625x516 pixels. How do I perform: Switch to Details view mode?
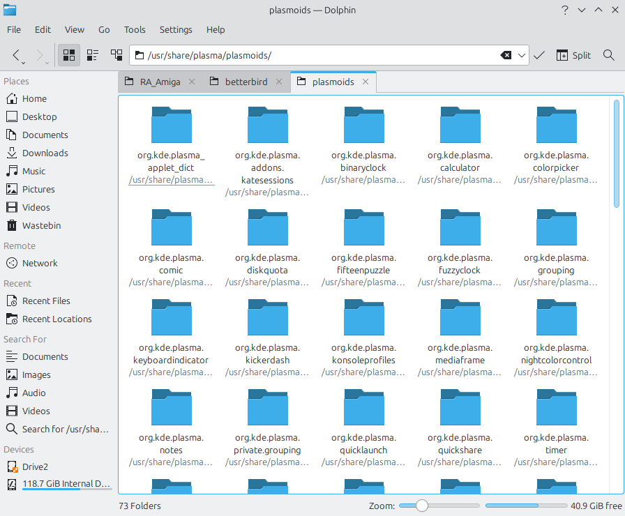click(116, 55)
